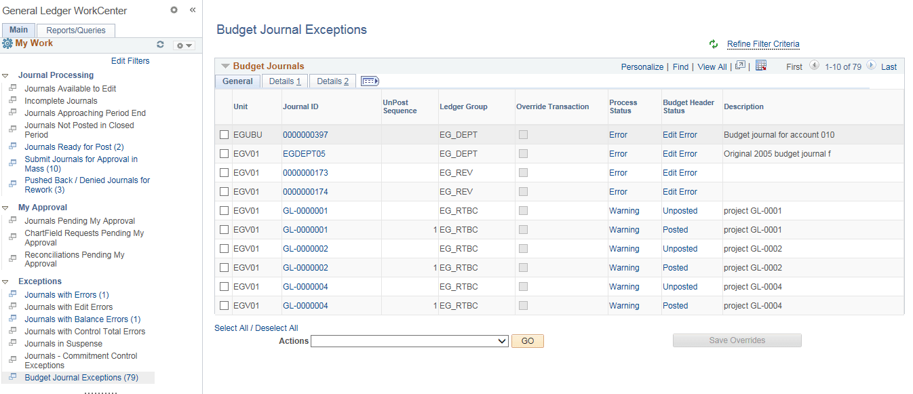The image size is (913, 394).
Task: Click the zoom grid popup icon near View All
Action: point(740,65)
